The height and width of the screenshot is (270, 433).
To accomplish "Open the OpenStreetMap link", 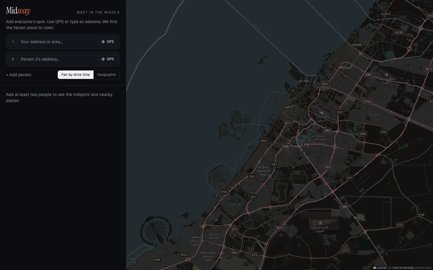I will tap(403, 268).
